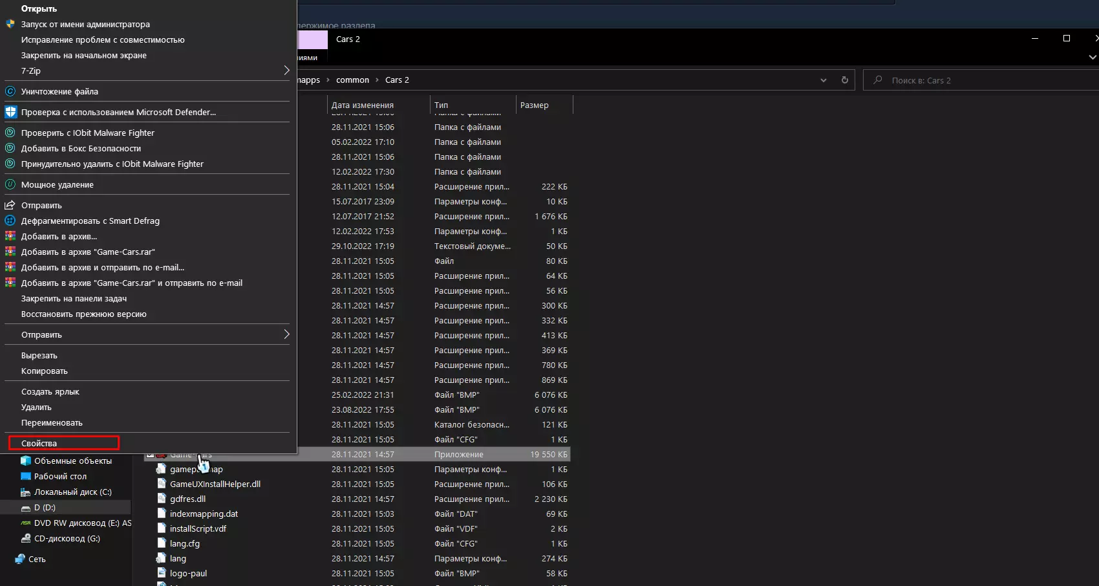
Task: Click the admin shield icon 'Запуск от имени администратора'
Action: click(10, 24)
